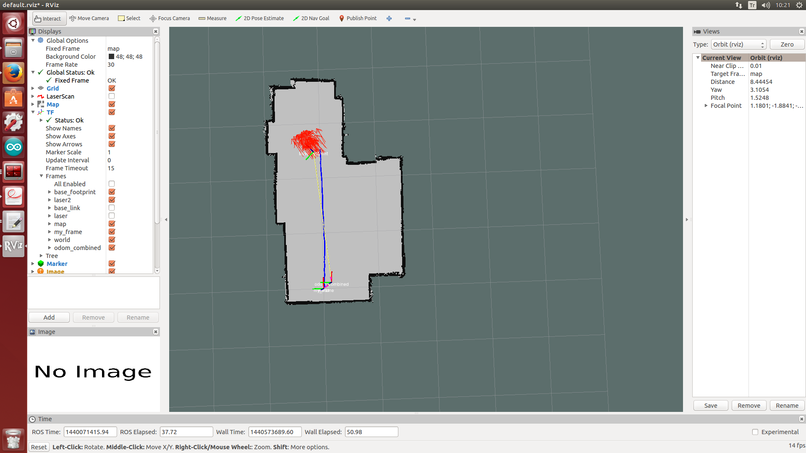Open the text editor launcher icon
The height and width of the screenshot is (453, 806).
(13, 221)
